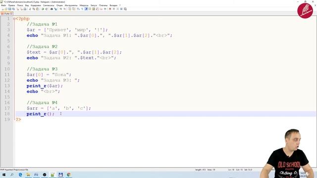Click the Paste toolbar icon
Screen dimensions: 317x178
pyautogui.click(x=38, y=9)
